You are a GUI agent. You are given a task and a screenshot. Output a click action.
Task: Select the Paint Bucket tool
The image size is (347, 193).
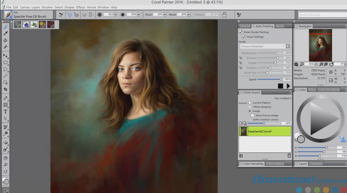[6, 40]
